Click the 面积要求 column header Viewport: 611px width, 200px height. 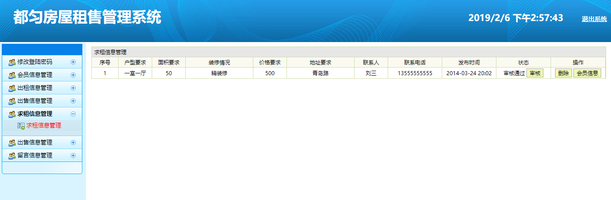(169, 62)
